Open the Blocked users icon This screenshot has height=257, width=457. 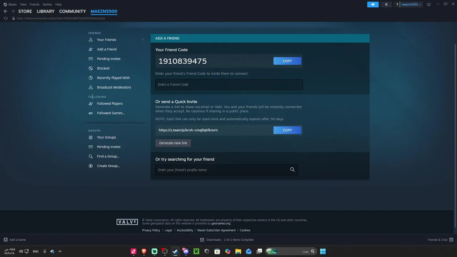tap(91, 68)
